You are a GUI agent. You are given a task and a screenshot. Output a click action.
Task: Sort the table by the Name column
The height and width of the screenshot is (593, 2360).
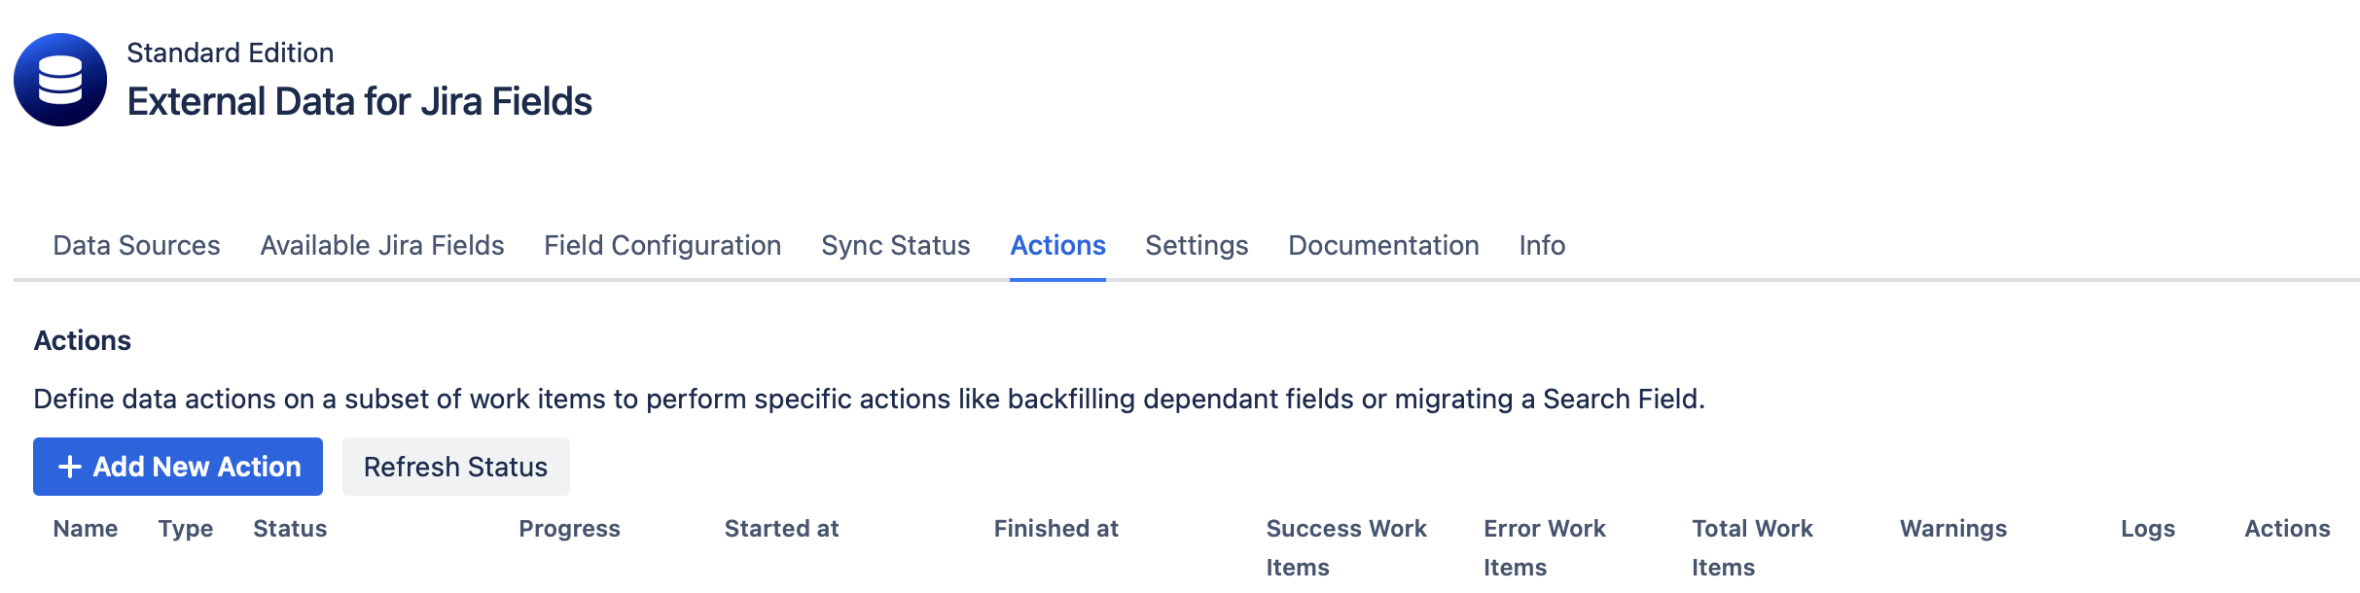coord(84,529)
